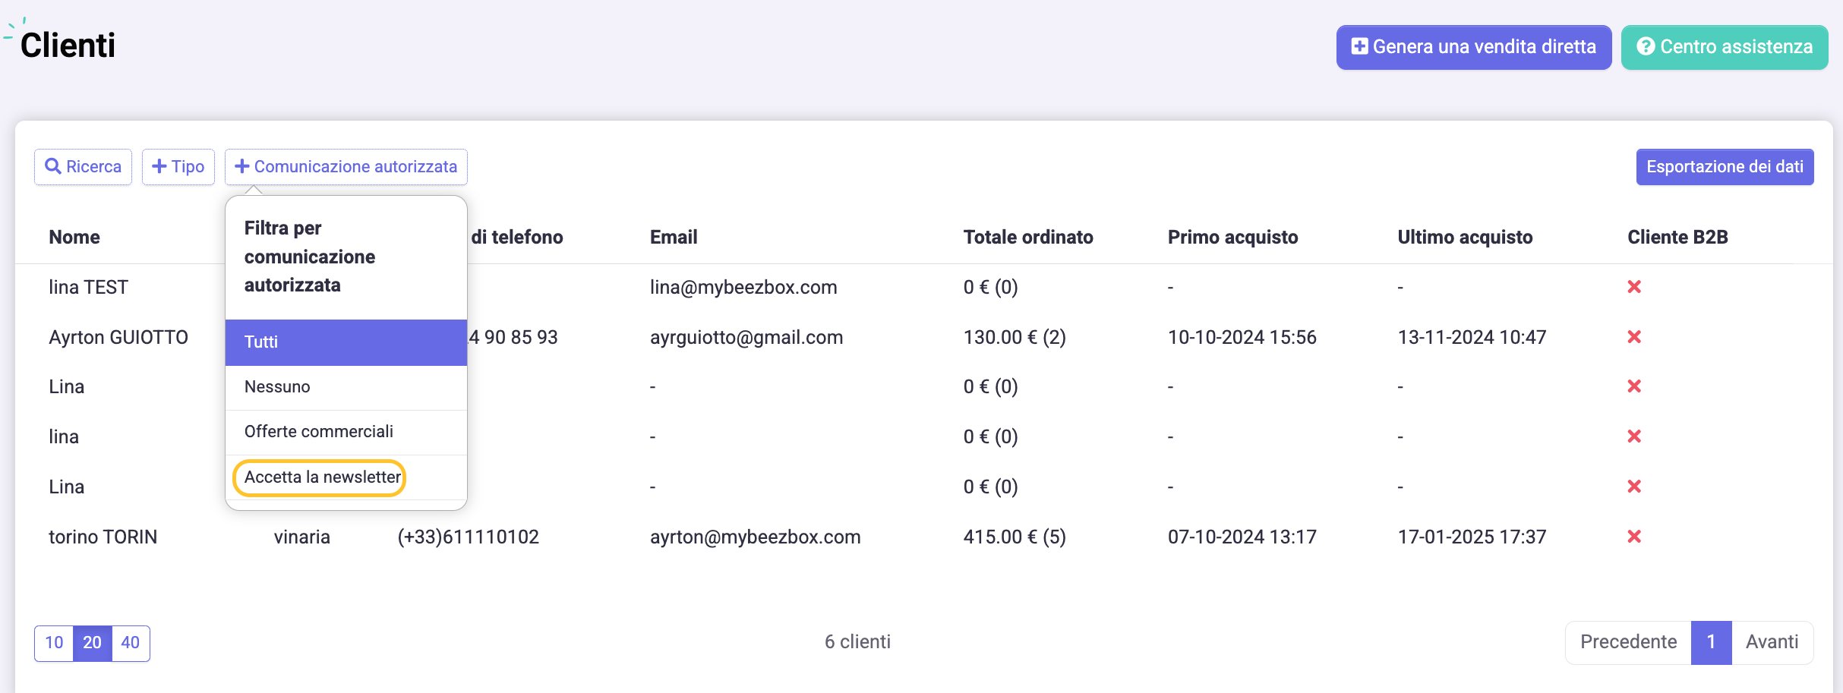Click the red cross for torino TORIN
The image size is (1843, 693).
click(1634, 537)
